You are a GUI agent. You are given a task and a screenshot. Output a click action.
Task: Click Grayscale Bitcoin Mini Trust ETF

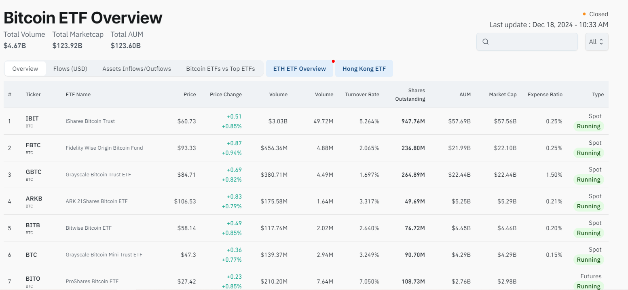coord(104,255)
